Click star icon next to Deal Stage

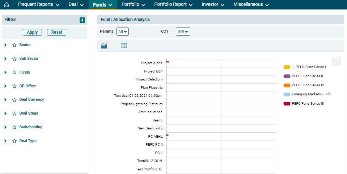coord(14,113)
